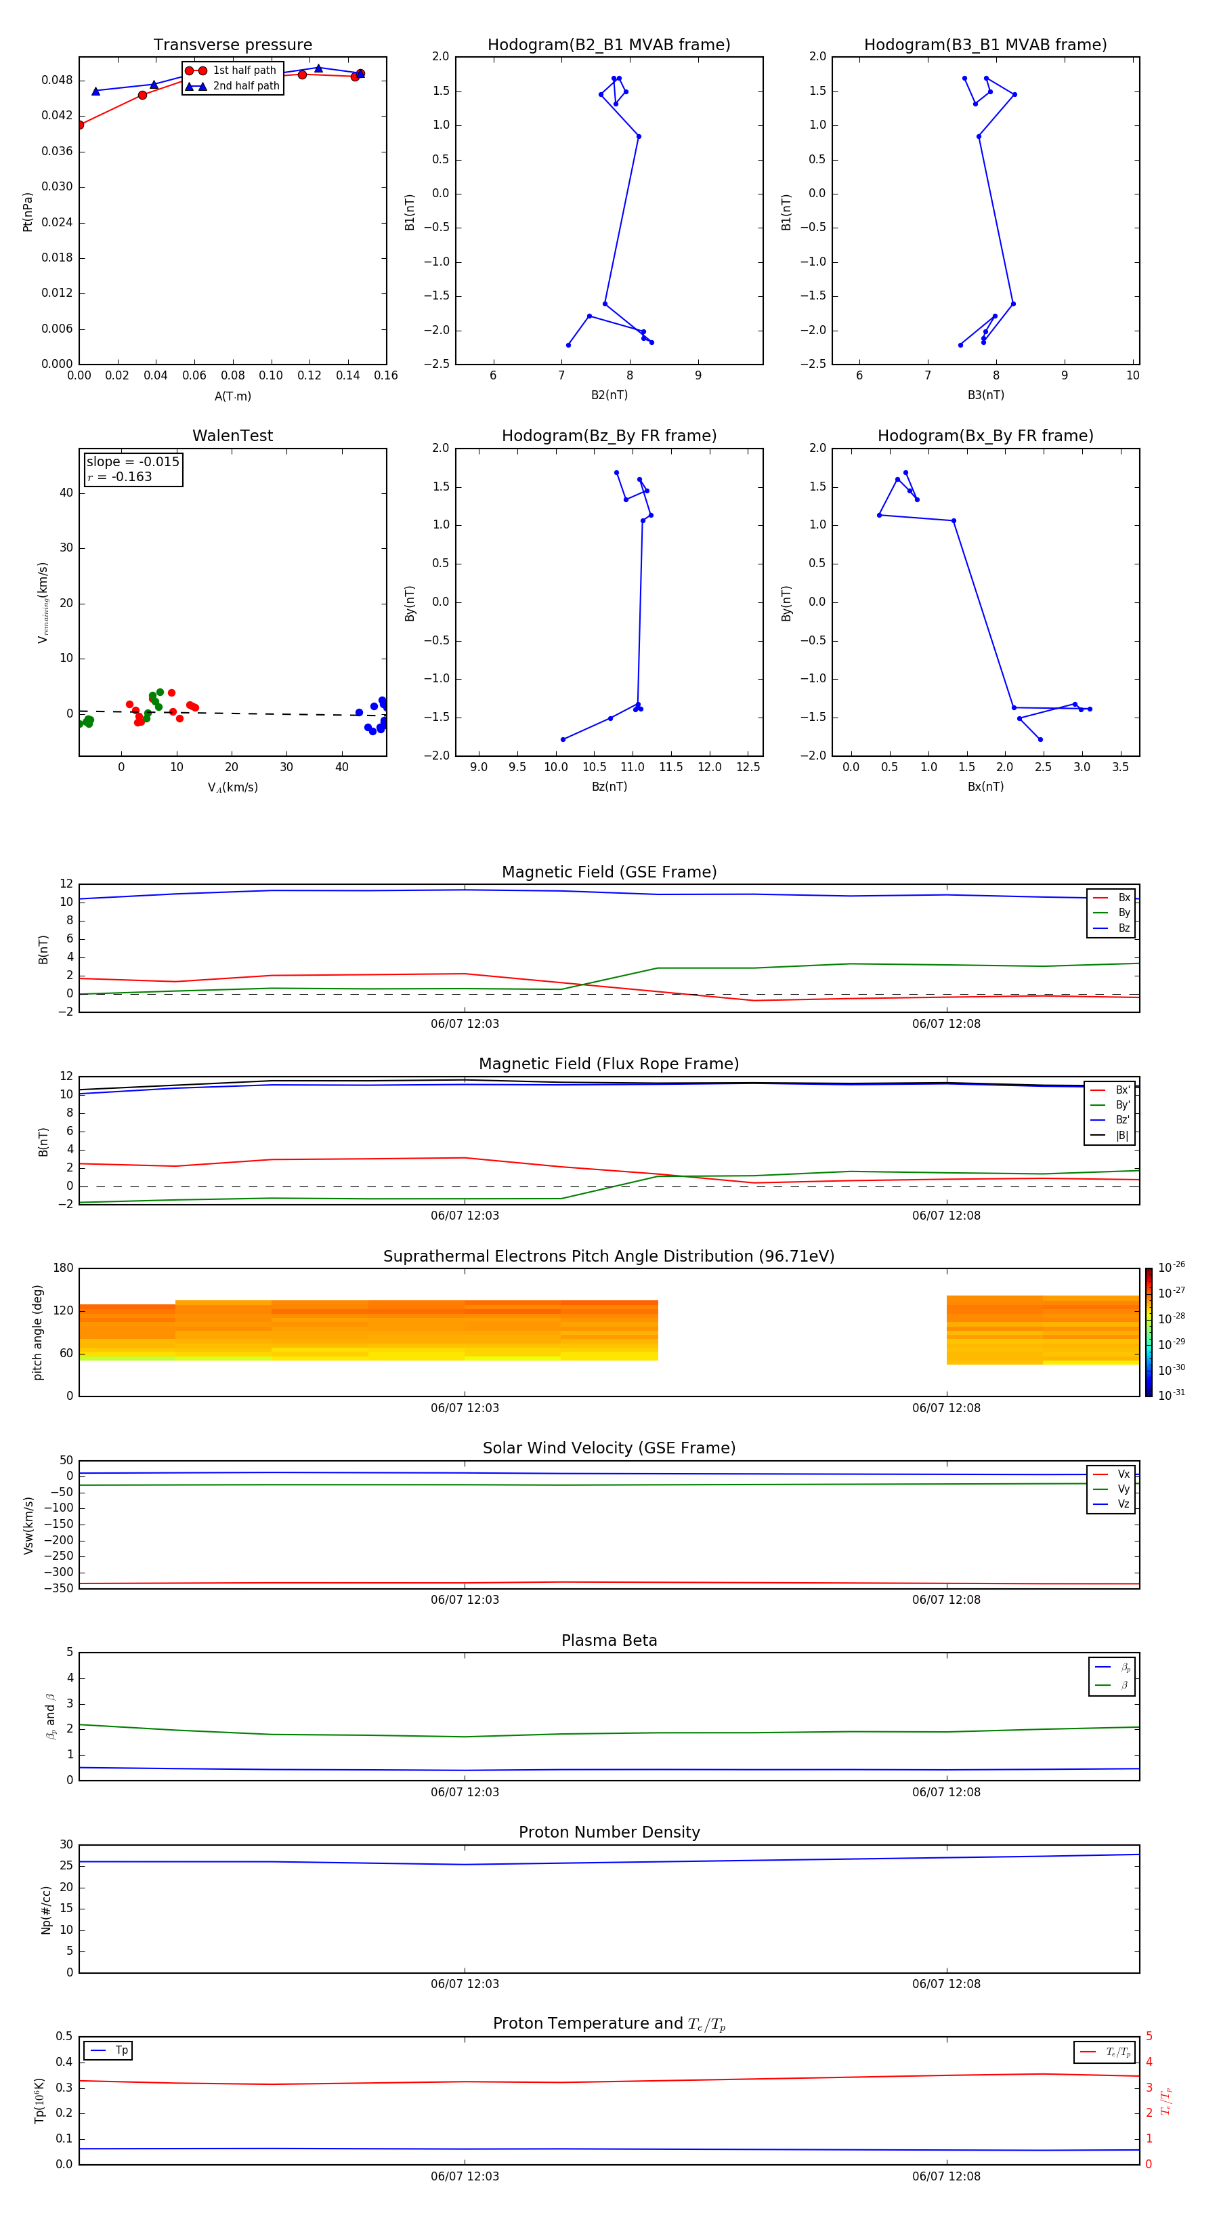The height and width of the screenshot is (2236, 1219).
Task: Click the 'Hodogram(Bz_By FR frame)' title
Action: tap(609, 436)
